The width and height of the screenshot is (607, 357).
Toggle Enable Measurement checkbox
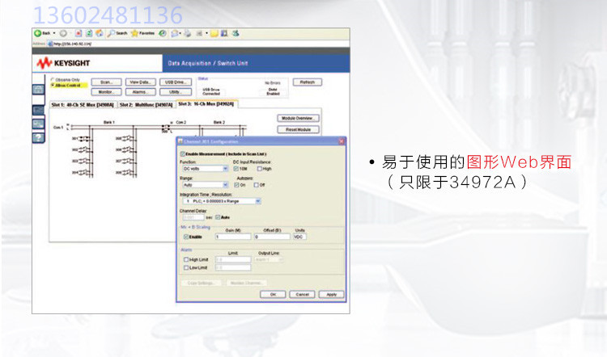[183, 154]
